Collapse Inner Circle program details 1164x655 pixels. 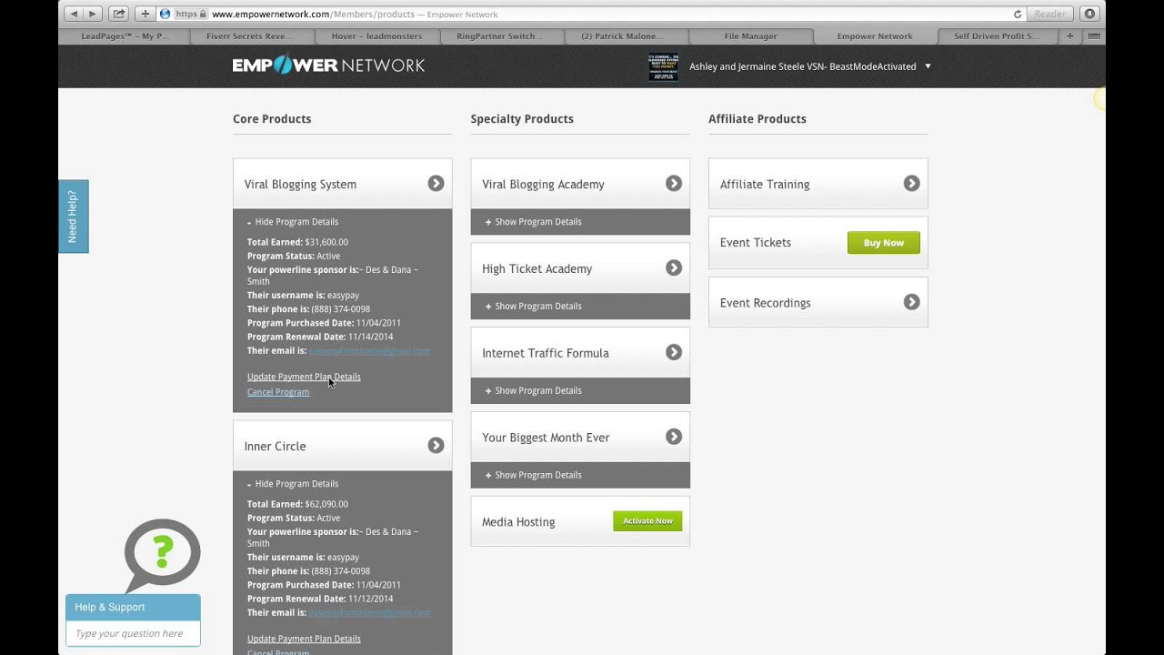tap(293, 484)
